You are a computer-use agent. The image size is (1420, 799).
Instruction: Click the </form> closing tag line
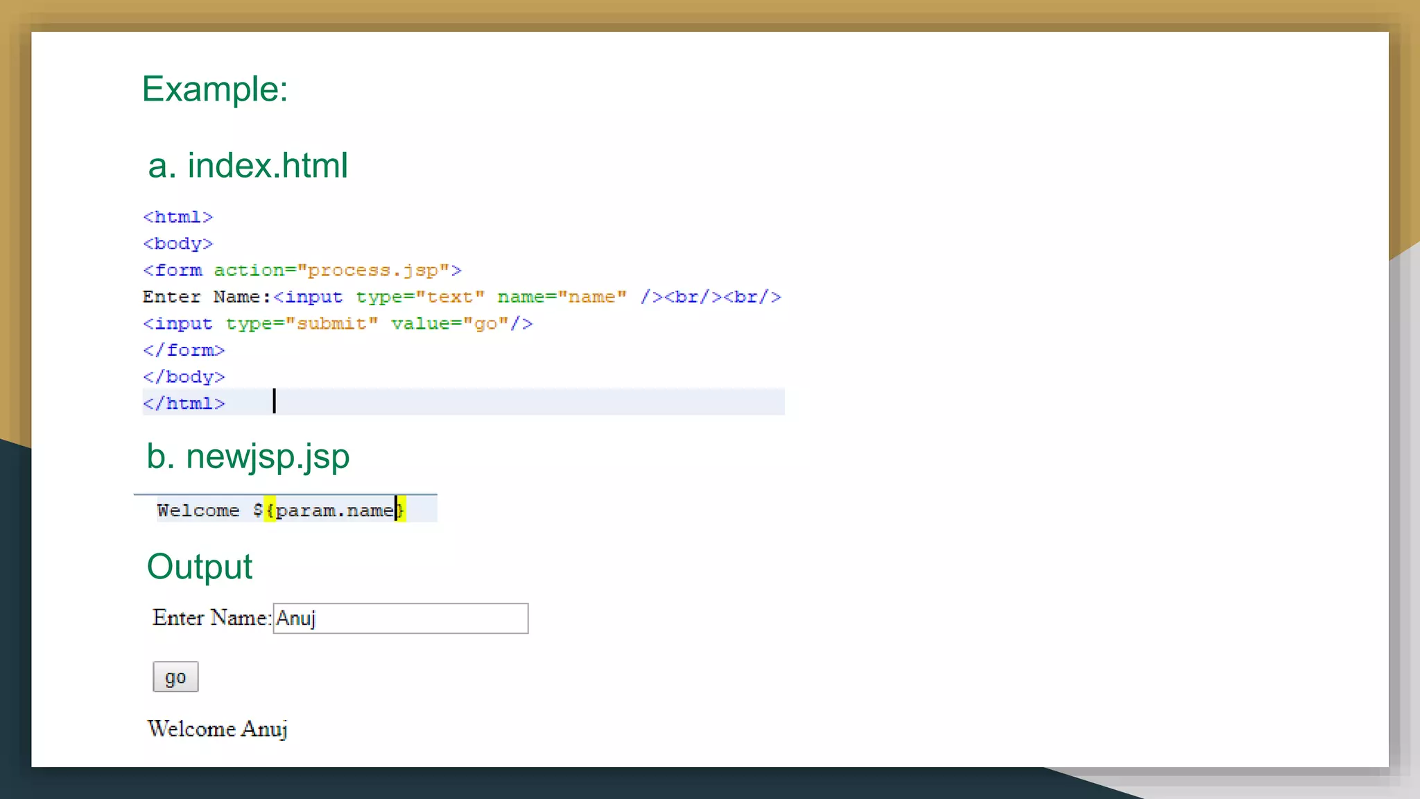click(184, 350)
